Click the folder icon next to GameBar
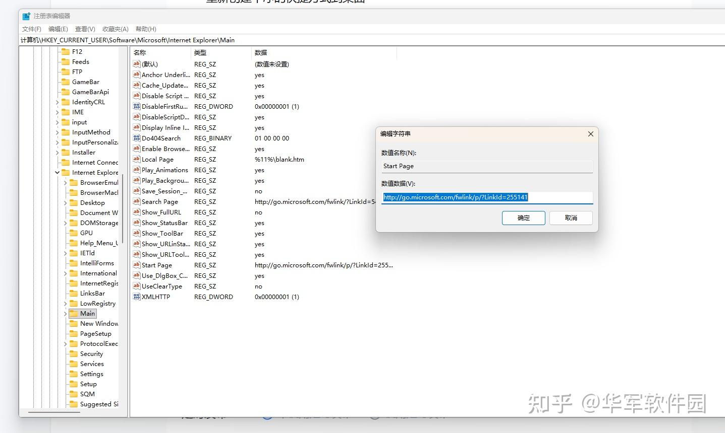The width and height of the screenshot is (725, 433). 65,82
